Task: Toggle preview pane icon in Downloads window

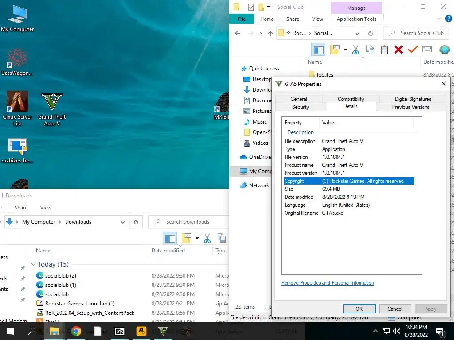Action: coord(170,239)
